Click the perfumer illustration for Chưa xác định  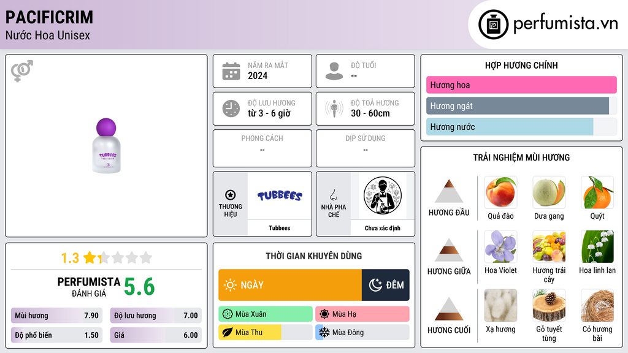point(383,195)
